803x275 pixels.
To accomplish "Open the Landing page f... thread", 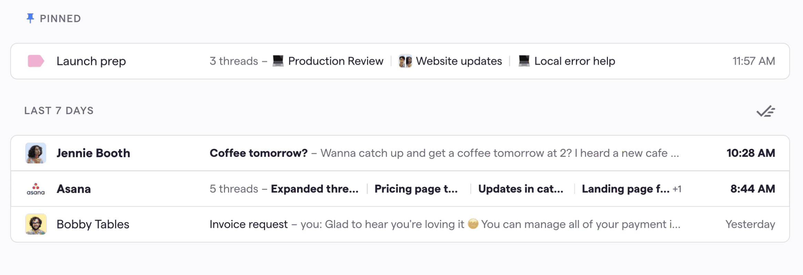I will tap(625, 189).
